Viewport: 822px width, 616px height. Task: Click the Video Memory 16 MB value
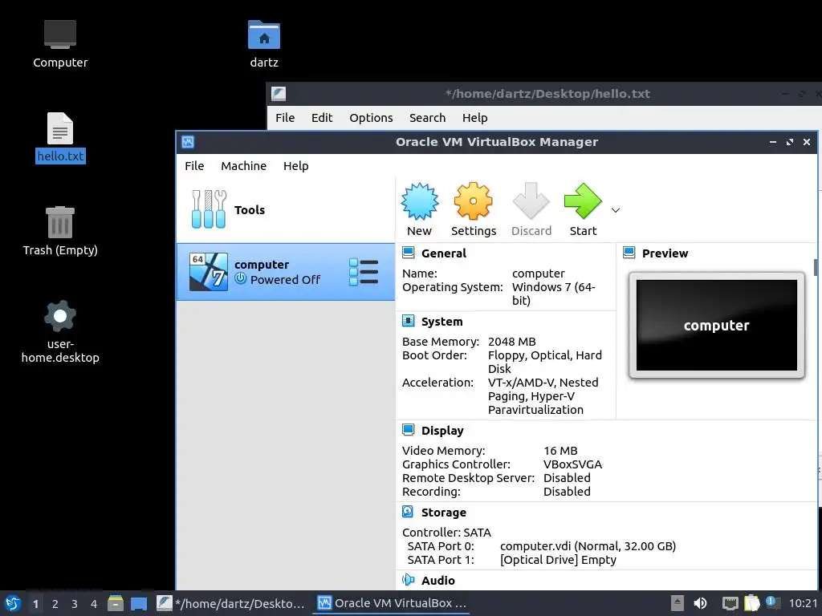[560, 451]
